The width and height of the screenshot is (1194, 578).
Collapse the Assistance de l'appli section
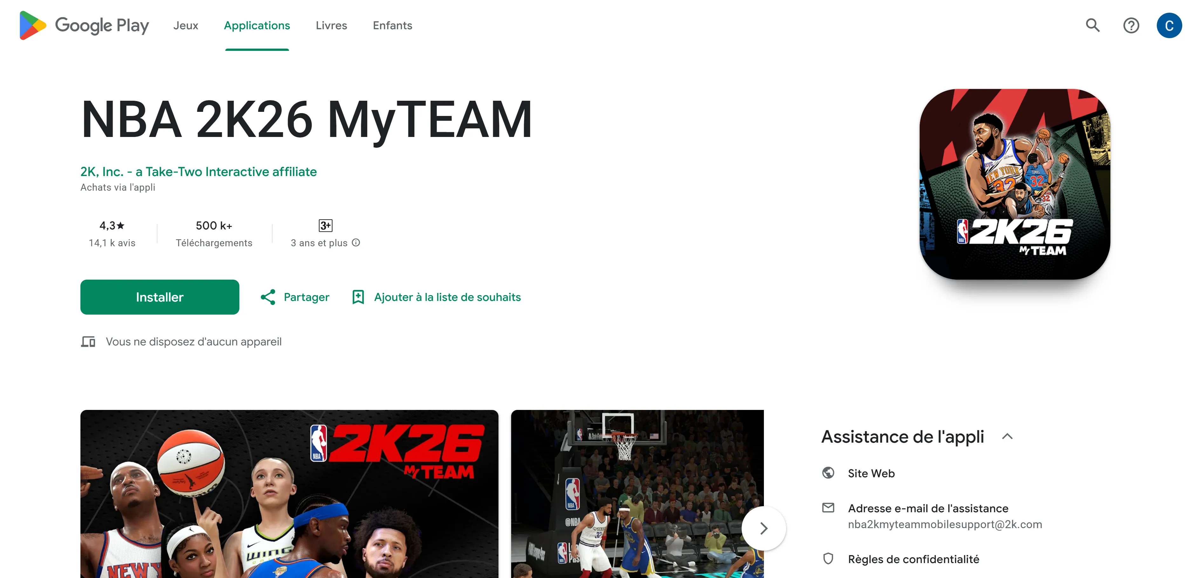[1007, 436]
